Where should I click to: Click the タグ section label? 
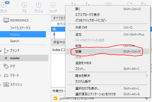pos(12,66)
